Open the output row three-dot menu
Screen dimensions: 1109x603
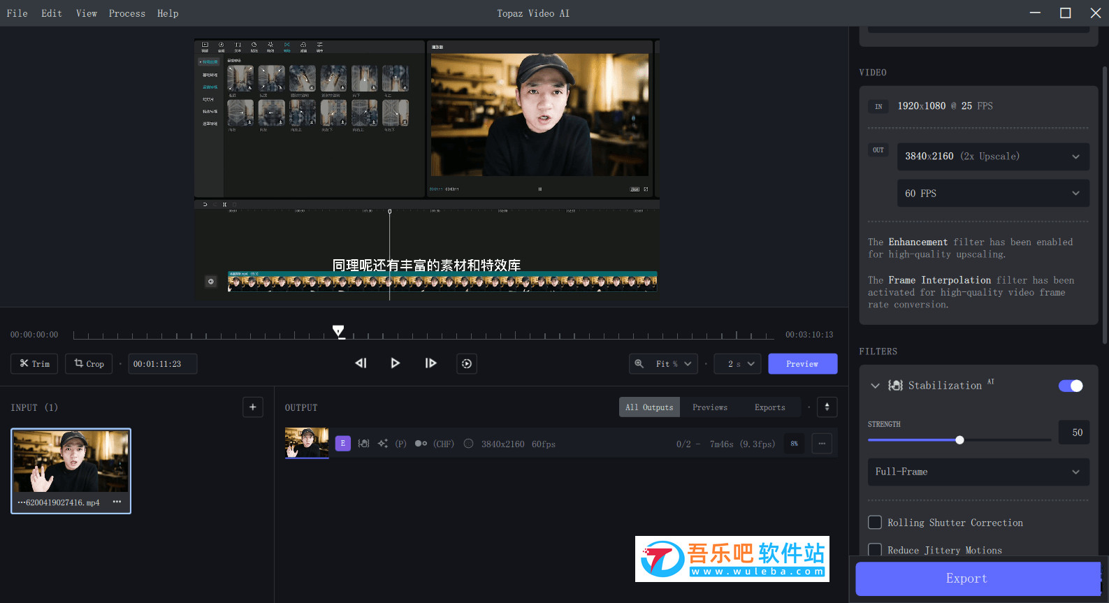[x=822, y=443]
